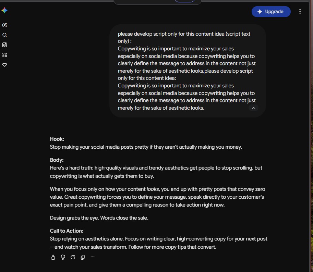Click the italic word "looks" in the response
This screenshot has width=313, height=272.
pyautogui.click(x=153, y=189)
